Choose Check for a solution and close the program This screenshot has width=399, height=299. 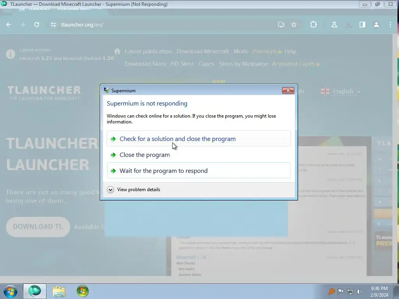click(x=199, y=139)
